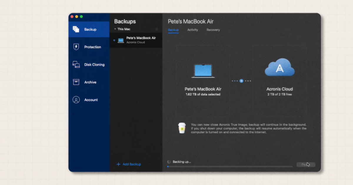
Task: Click the coffee cup tip icon
Action: 182,128
